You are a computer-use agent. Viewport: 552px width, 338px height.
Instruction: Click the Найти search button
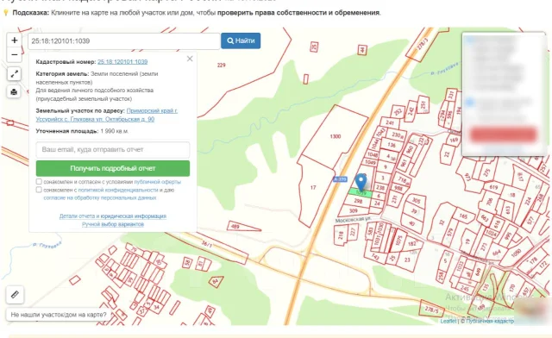pos(241,41)
